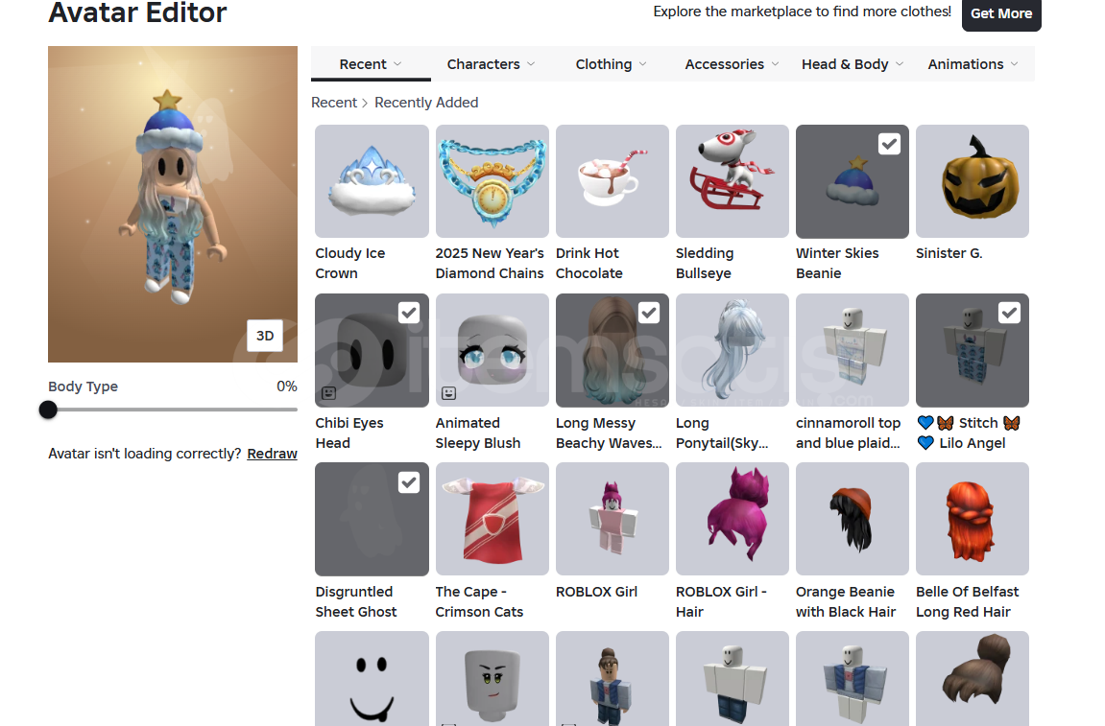
Task: Uncheck the Winter Skies Beanie item
Action: point(889,145)
